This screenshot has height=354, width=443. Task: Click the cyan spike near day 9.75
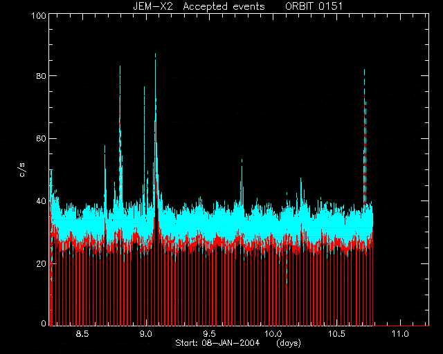(x=242, y=180)
